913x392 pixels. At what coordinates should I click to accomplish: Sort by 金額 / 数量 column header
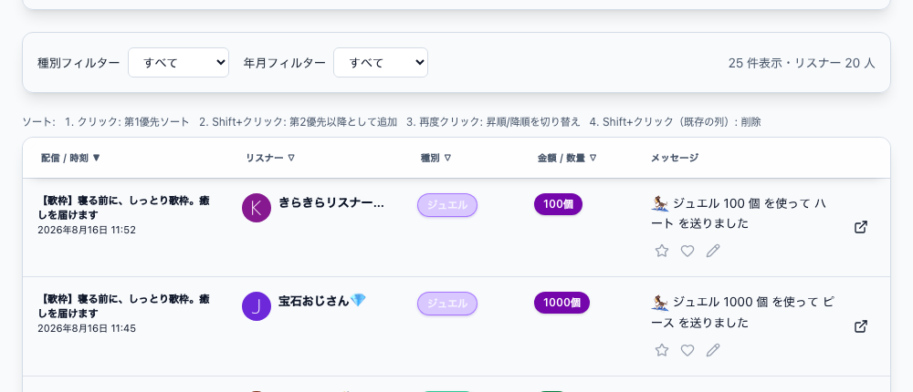[567, 158]
